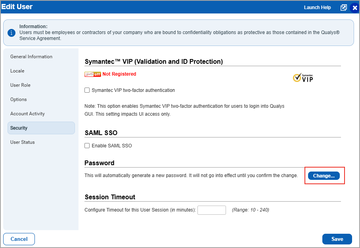The width and height of the screenshot is (360, 248).
Task: Click the pop-out window icon in header
Action: coord(344,8)
